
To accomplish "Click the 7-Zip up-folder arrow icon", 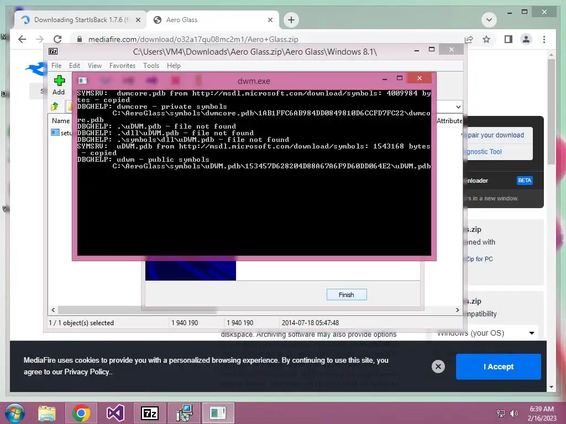I will (55, 107).
